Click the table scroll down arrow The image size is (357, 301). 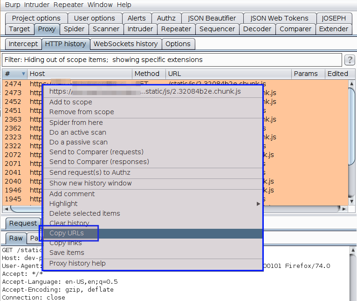click(351, 201)
